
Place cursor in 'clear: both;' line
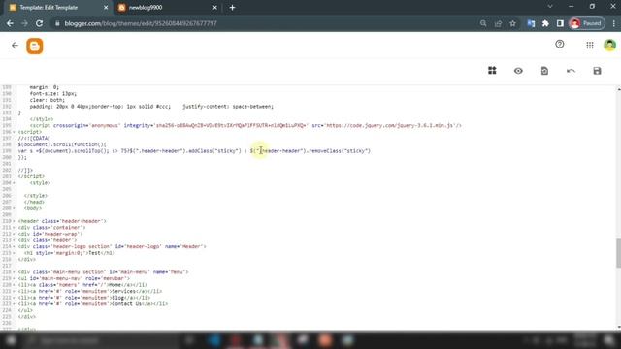click(48, 100)
